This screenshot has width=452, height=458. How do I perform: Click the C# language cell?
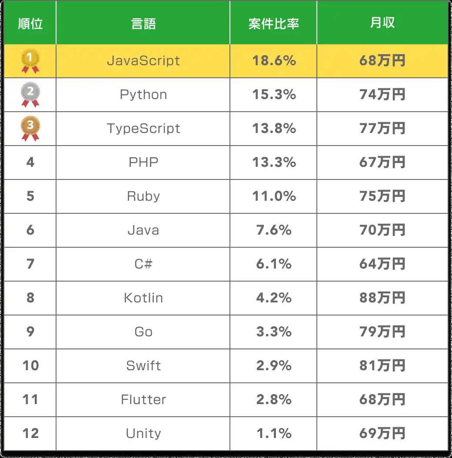point(143,264)
